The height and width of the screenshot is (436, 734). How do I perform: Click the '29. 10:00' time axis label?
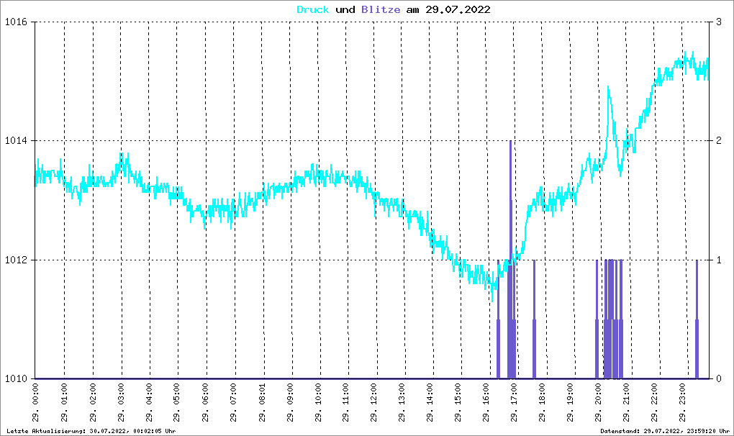coord(318,403)
